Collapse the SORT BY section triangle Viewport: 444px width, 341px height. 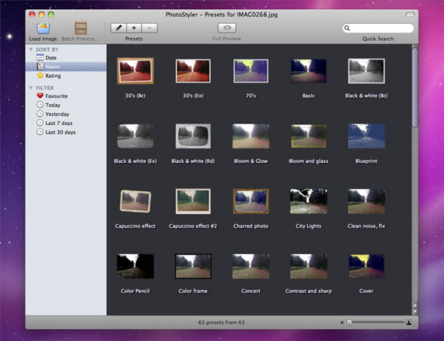click(x=31, y=50)
